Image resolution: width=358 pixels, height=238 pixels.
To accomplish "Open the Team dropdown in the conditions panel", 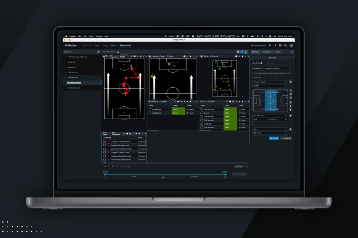I will click(270, 129).
